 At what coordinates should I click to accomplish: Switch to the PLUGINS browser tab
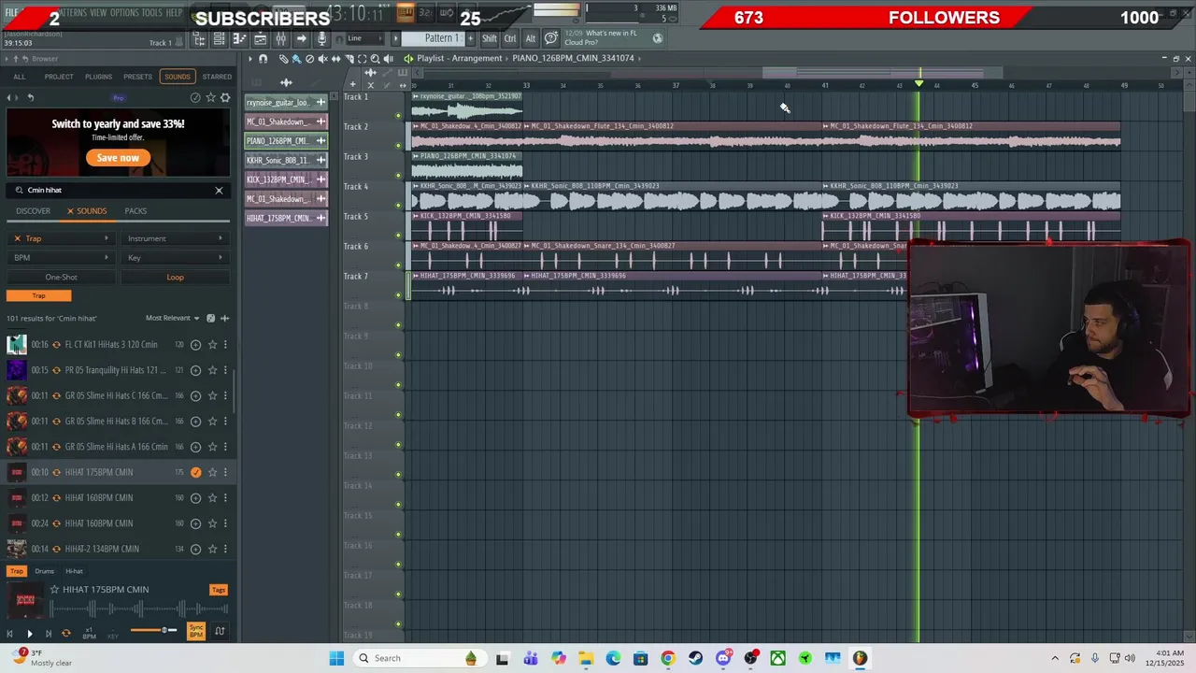point(98,77)
